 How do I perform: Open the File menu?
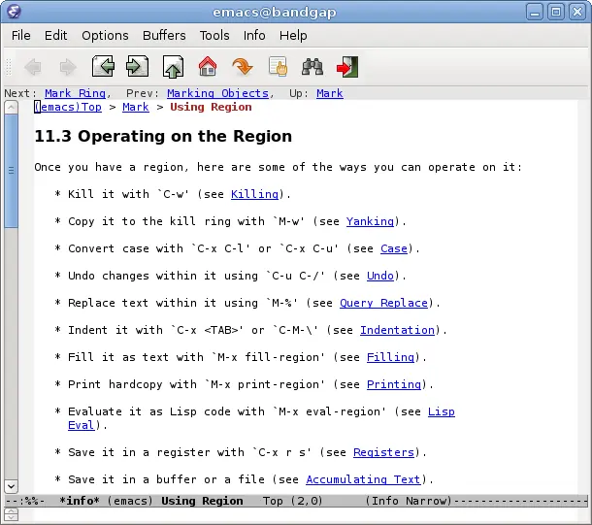[x=20, y=36]
